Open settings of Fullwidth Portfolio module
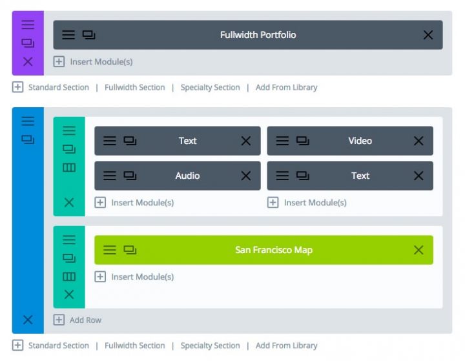Screen dimensions: 465x361 pyautogui.click(x=68, y=35)
